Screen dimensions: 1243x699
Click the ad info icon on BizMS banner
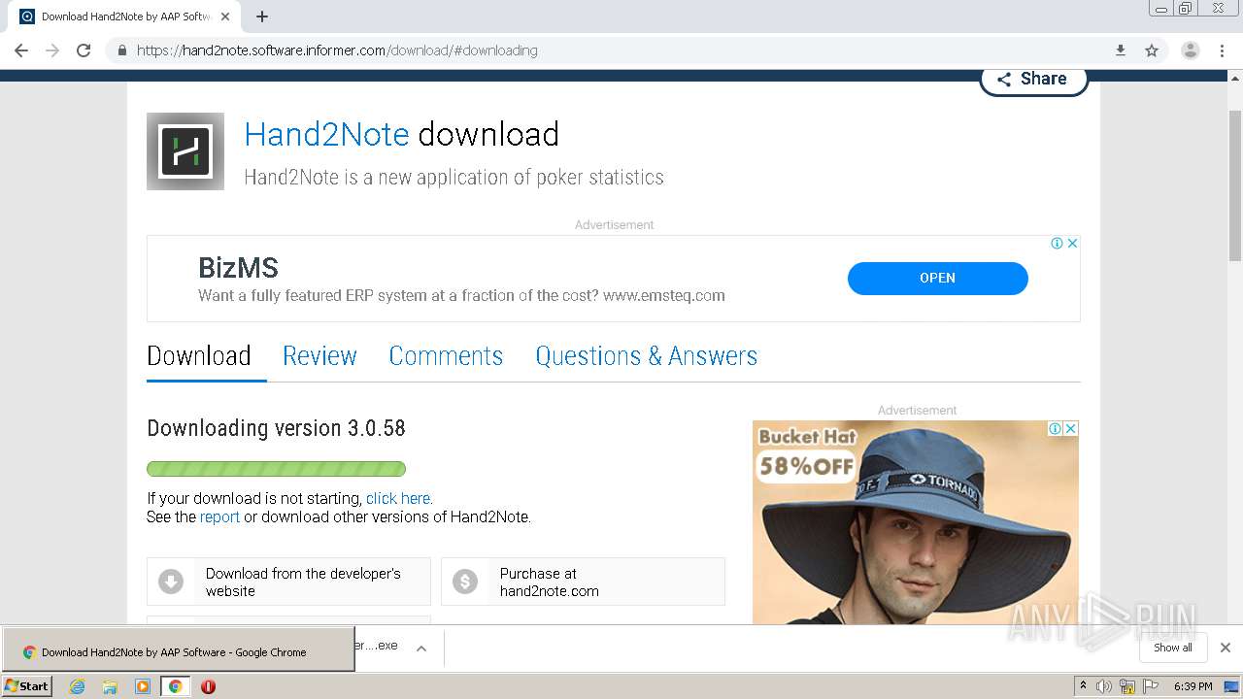[1057, 244]
